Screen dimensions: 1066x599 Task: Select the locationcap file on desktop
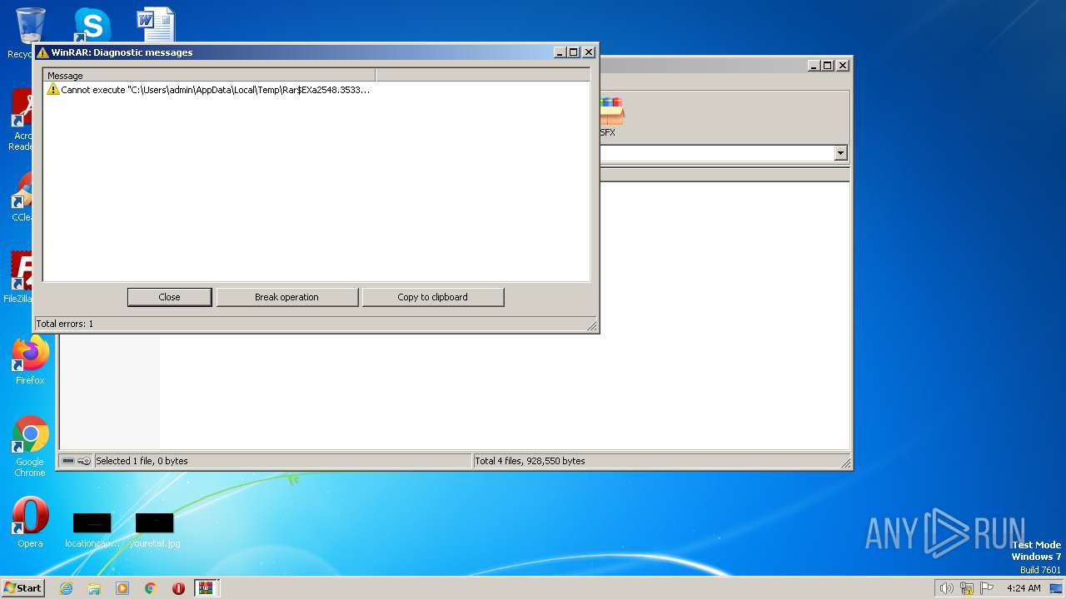[x=92, y=530]
